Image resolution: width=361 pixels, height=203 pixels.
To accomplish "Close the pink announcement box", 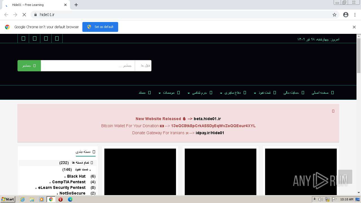I will click(x=333, y=111).
